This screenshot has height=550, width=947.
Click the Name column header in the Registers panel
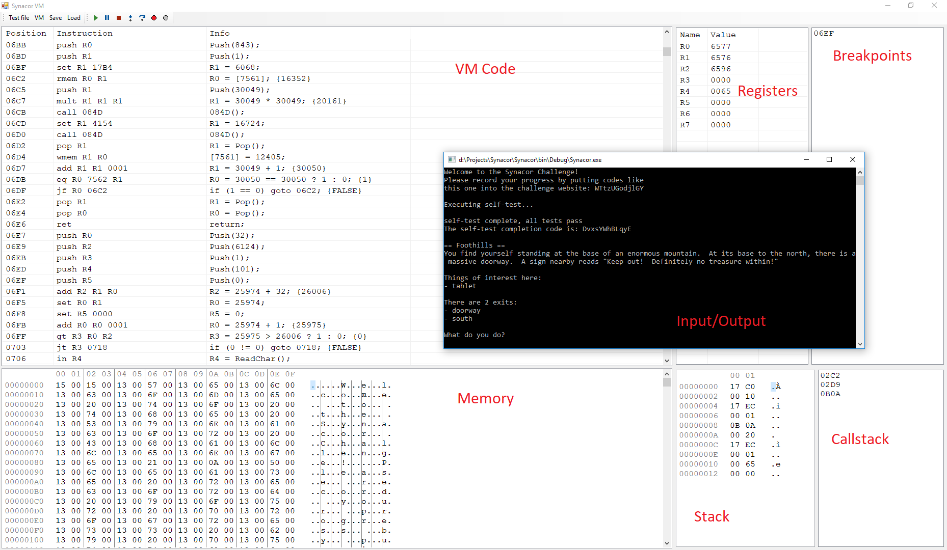click(x=690, y=35)
